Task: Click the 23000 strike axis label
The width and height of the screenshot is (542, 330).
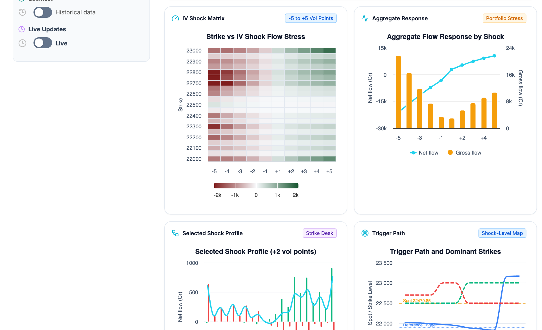Action: pos(194,51)
